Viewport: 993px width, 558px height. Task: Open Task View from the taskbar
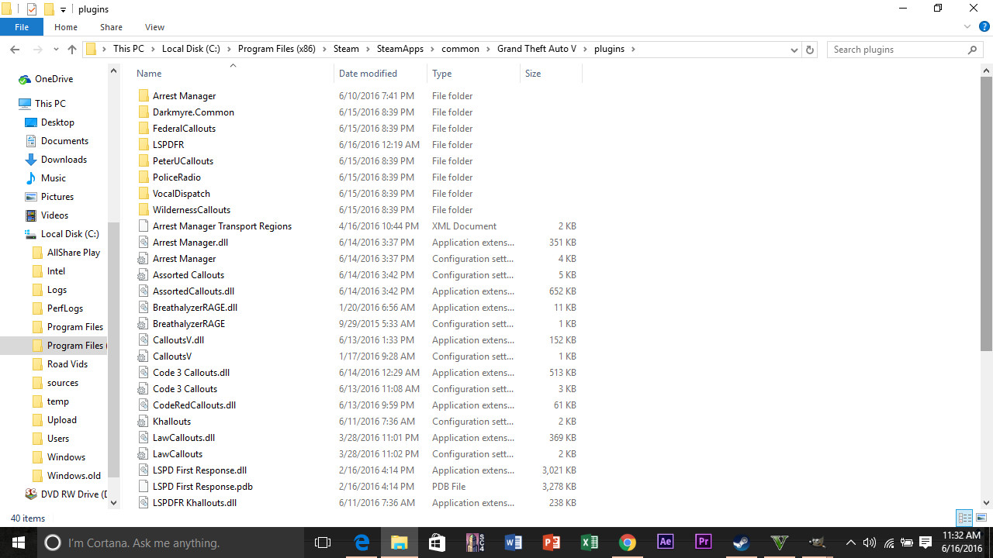coord(323,542)
